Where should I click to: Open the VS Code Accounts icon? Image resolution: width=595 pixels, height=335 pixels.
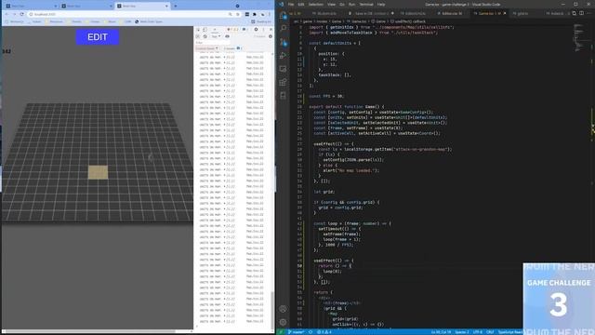click(x=283, y=309)
